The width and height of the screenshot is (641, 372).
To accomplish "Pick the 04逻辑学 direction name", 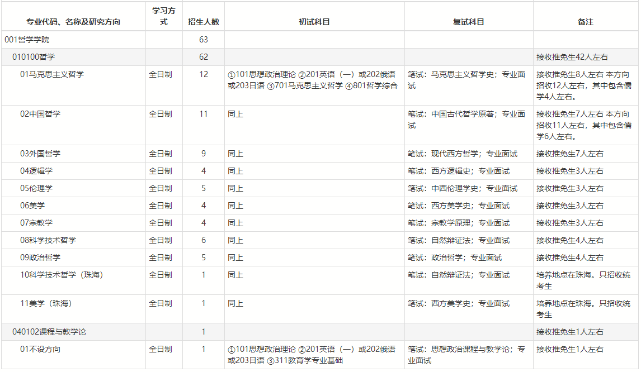I will coord(36,171).
